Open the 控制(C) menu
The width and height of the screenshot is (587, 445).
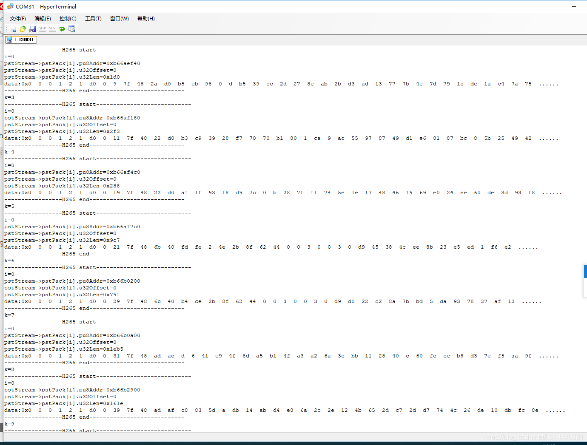(68, 19)
